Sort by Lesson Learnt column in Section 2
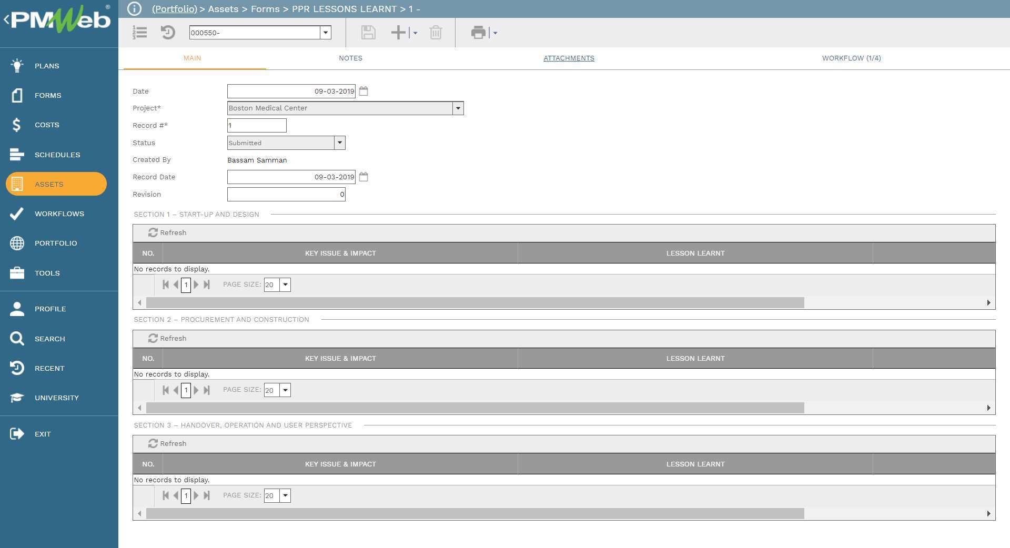Viewport: 1010px width, 548px height. pos(695,358)
